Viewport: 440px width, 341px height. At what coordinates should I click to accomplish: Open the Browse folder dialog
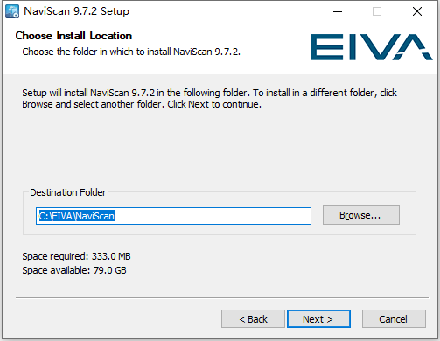point(361,215)
